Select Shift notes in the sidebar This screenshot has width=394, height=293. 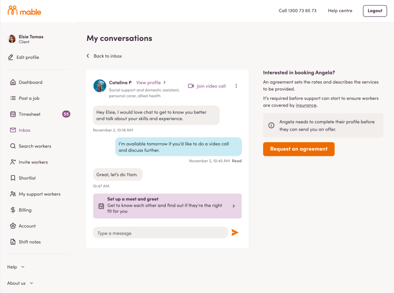click(30, 242)
